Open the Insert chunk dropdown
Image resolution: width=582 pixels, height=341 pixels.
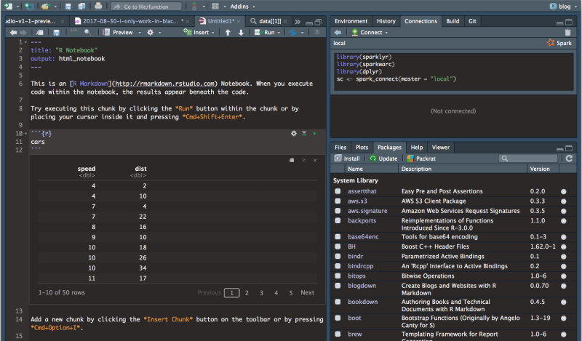(x=199, y=33)
